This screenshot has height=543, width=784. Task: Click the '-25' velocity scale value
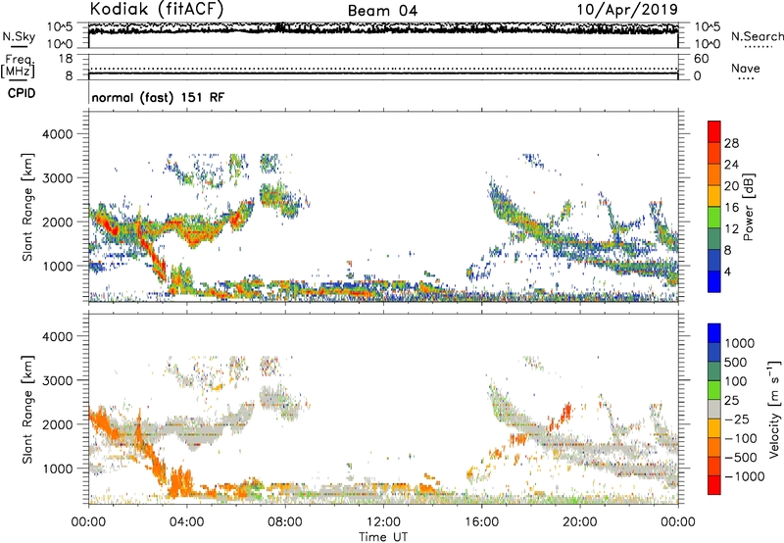(x=737, y=419)
